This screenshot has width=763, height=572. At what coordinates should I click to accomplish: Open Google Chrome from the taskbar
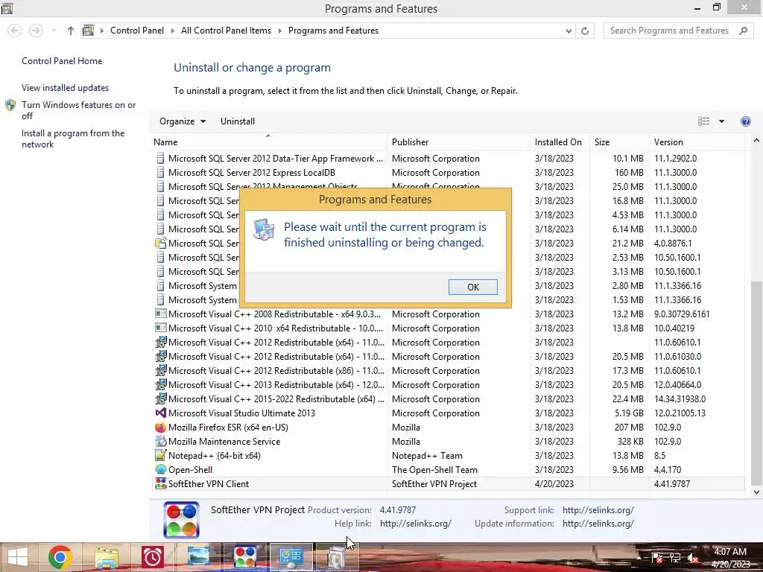coord(60,557)
